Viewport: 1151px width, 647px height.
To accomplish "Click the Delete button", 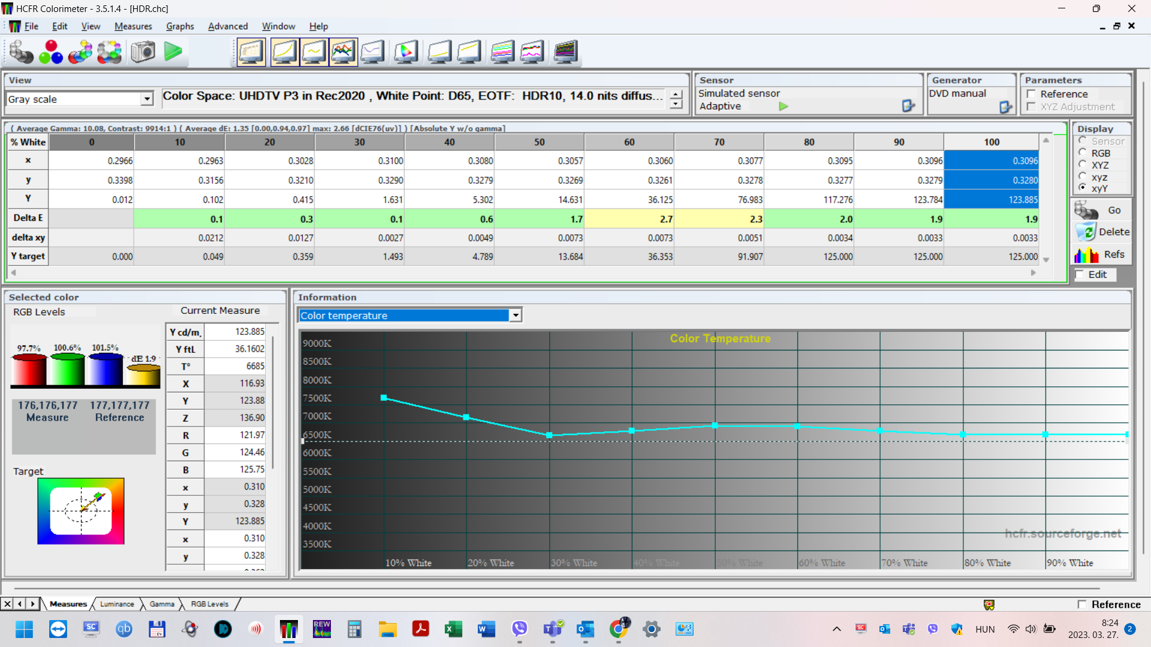I will click(x=1102, y=232).
